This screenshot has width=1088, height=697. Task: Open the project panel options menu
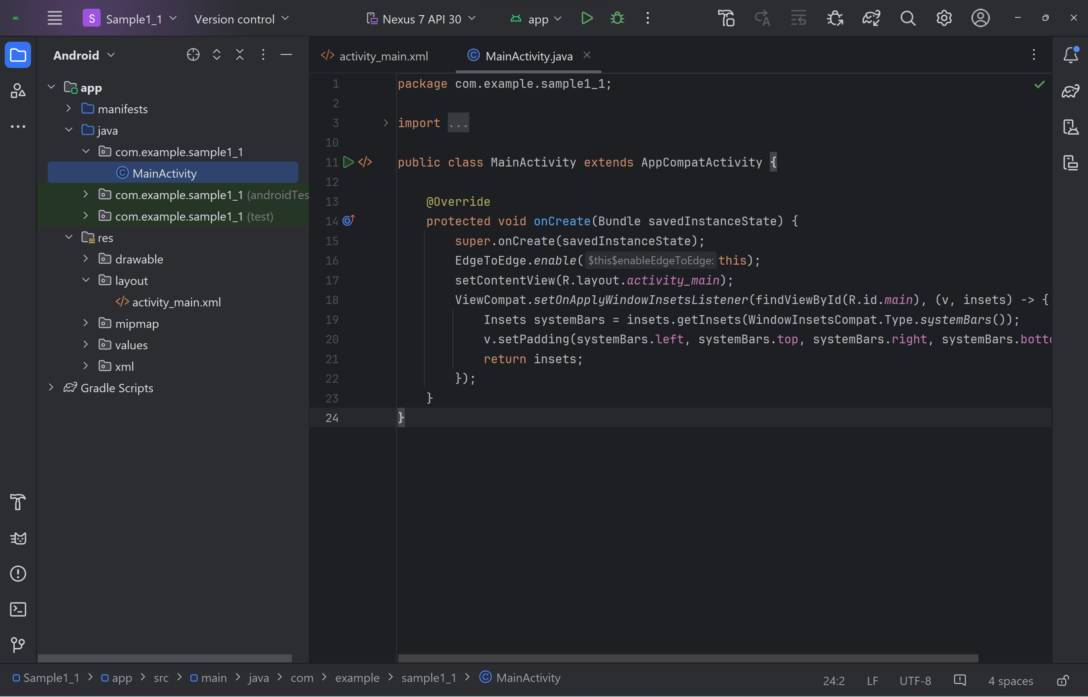coord(263,55)
